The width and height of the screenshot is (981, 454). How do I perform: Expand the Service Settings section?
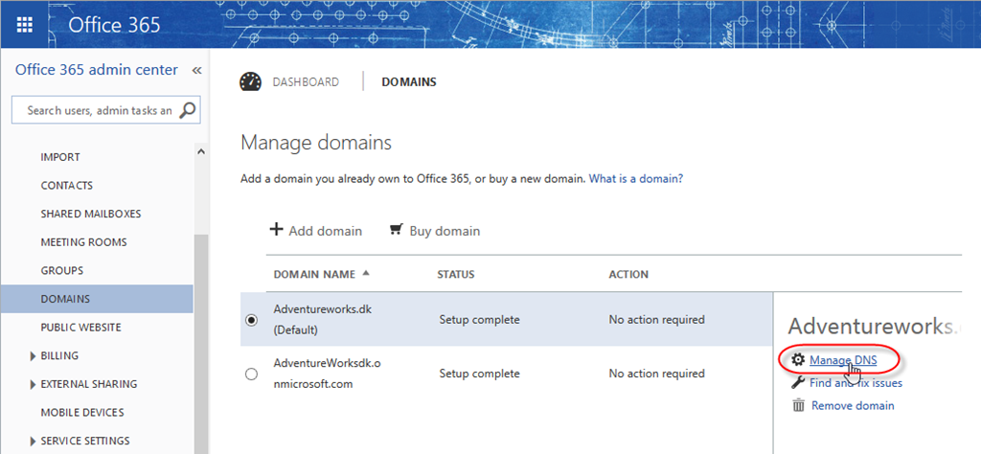(33, 441)
